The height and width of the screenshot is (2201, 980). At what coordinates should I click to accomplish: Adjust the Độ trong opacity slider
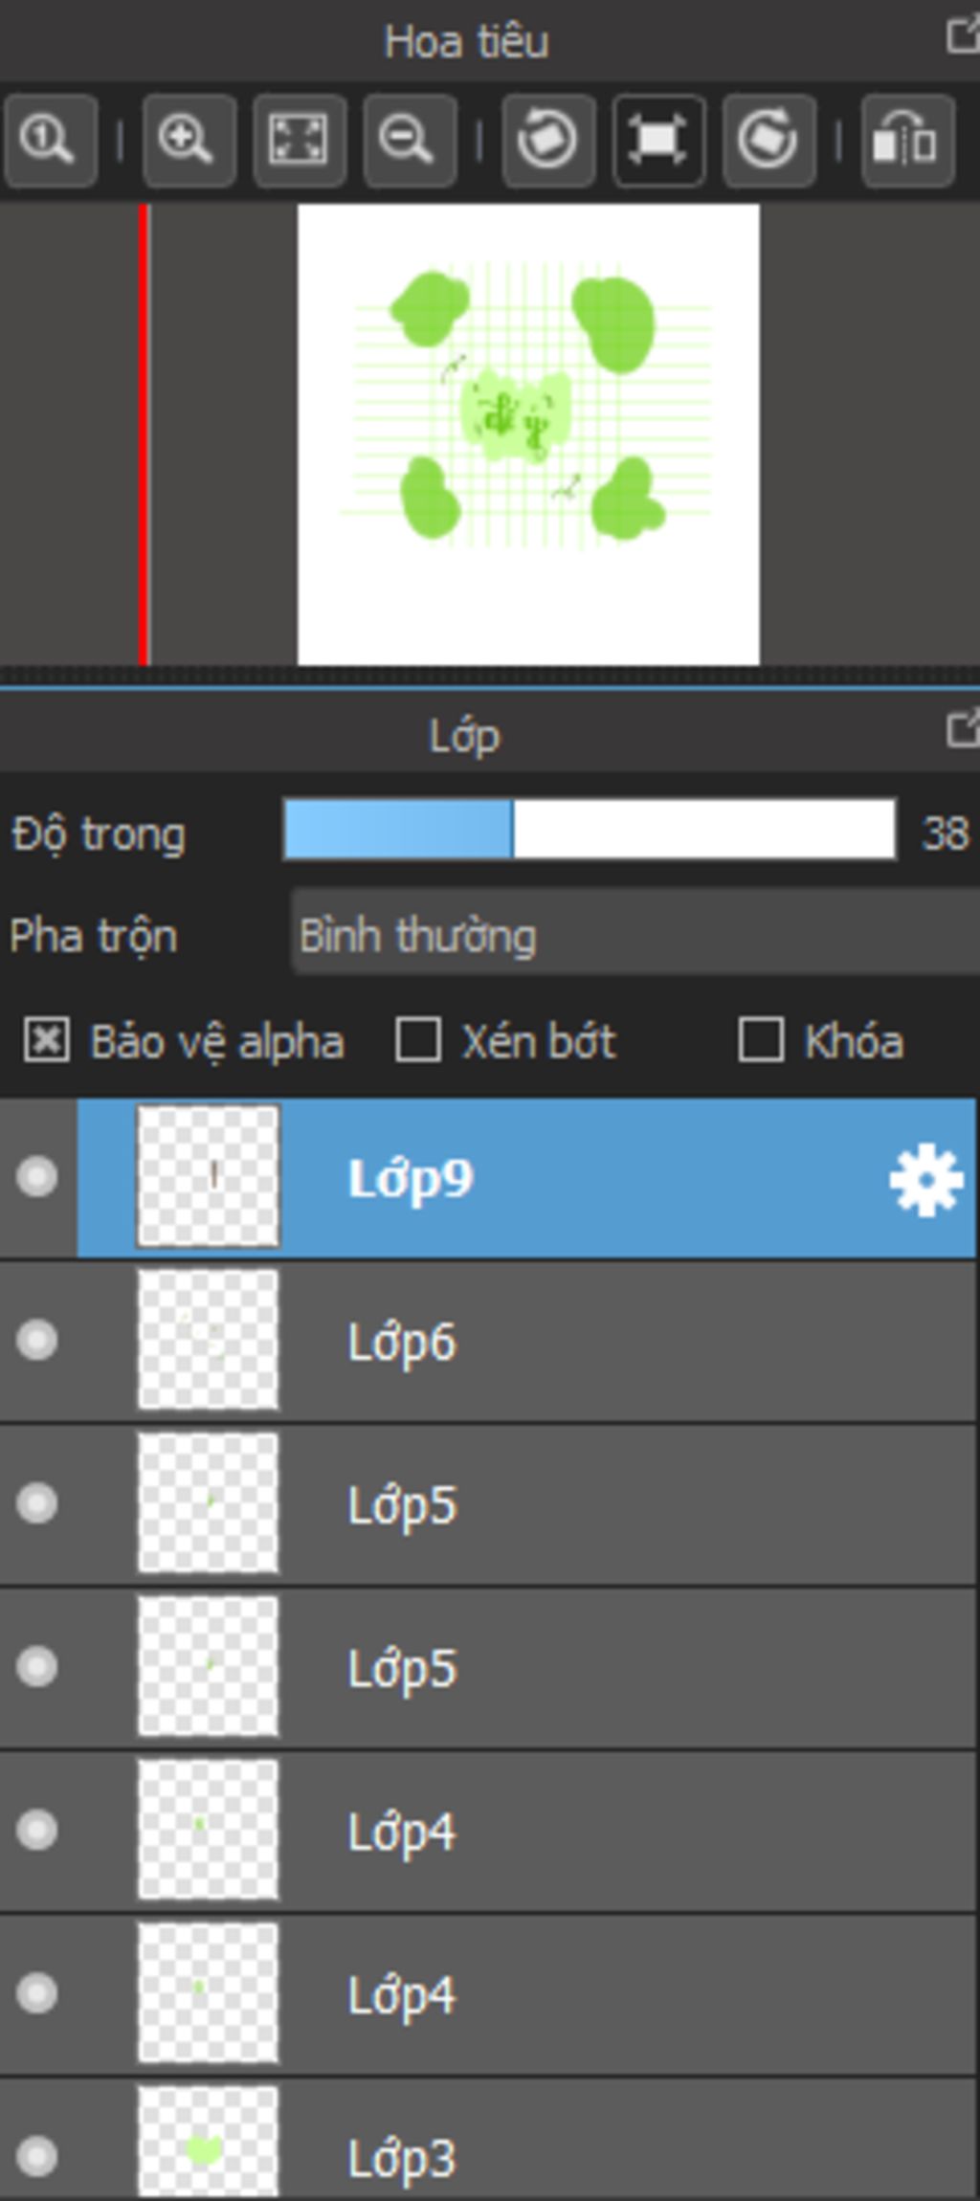(590, 831)
